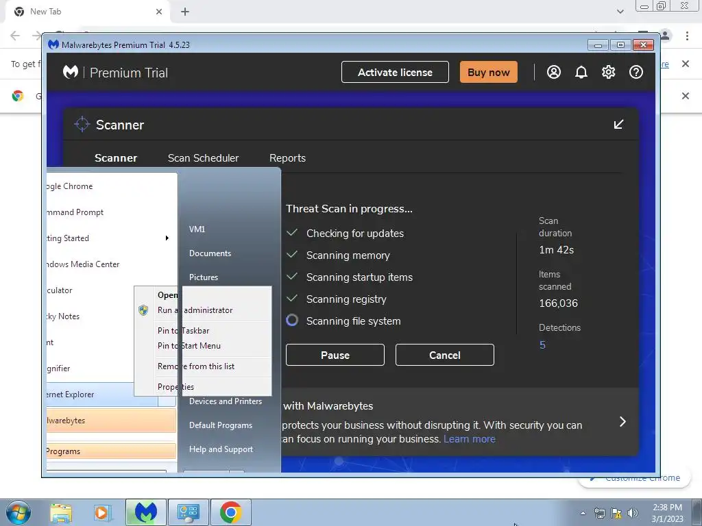Click the network tray icon
Image resolution: width=702 pixels, height=526 pixels.
[x=599, y=513]
